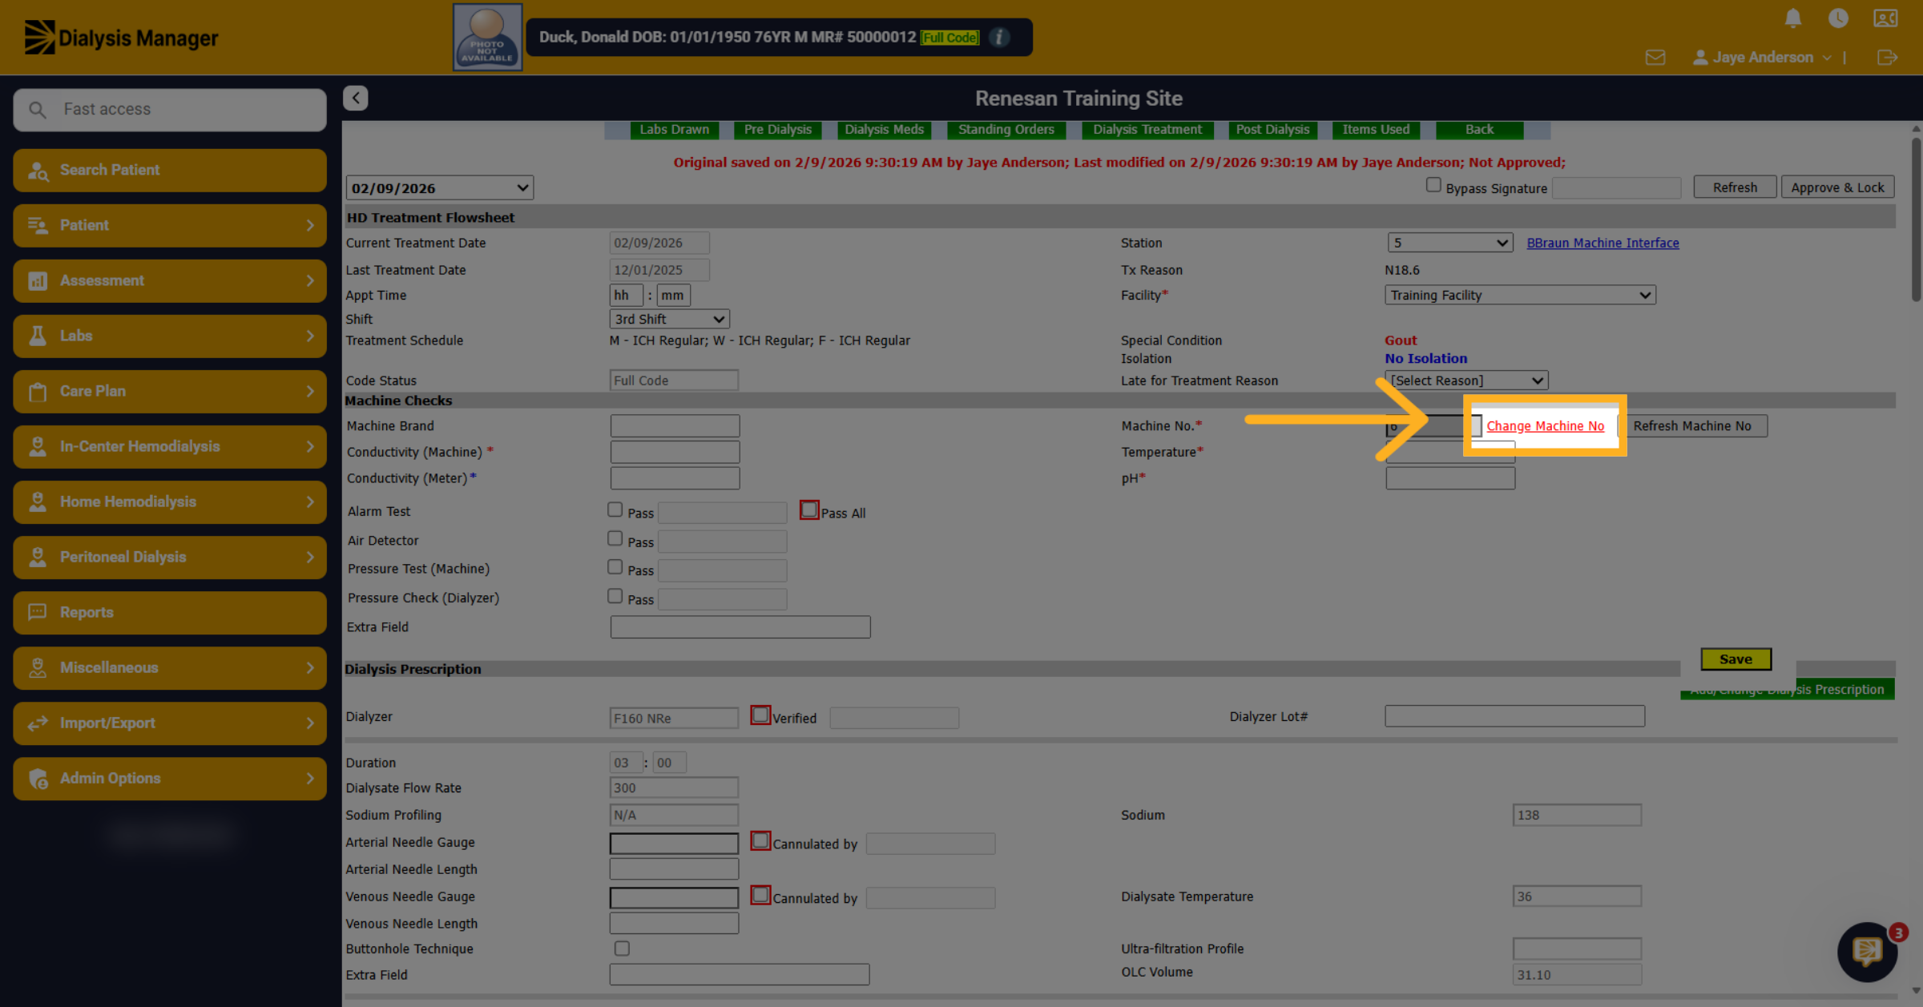Expand the In-Center Hemodialysis menu

pyautogui.click(x=170, y=446)
